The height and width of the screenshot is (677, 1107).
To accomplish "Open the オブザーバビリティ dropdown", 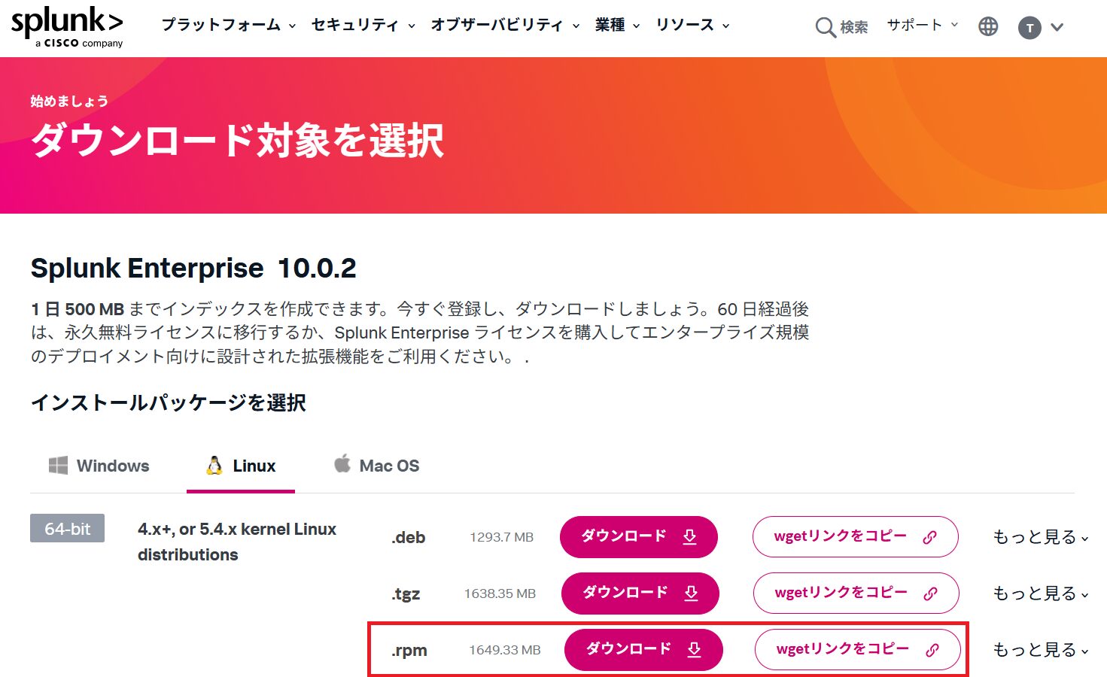I will tap(504, 26).
